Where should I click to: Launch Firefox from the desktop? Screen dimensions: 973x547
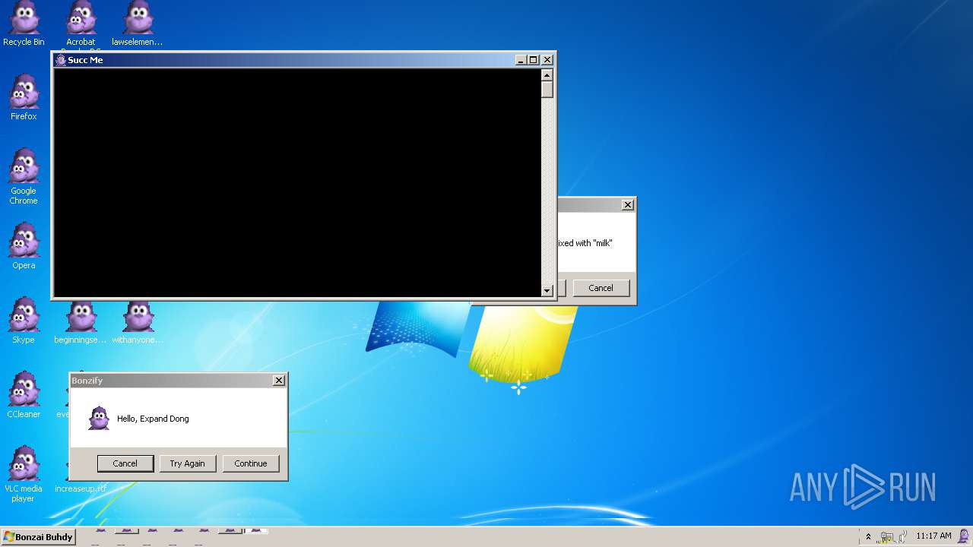pos(24,97)
